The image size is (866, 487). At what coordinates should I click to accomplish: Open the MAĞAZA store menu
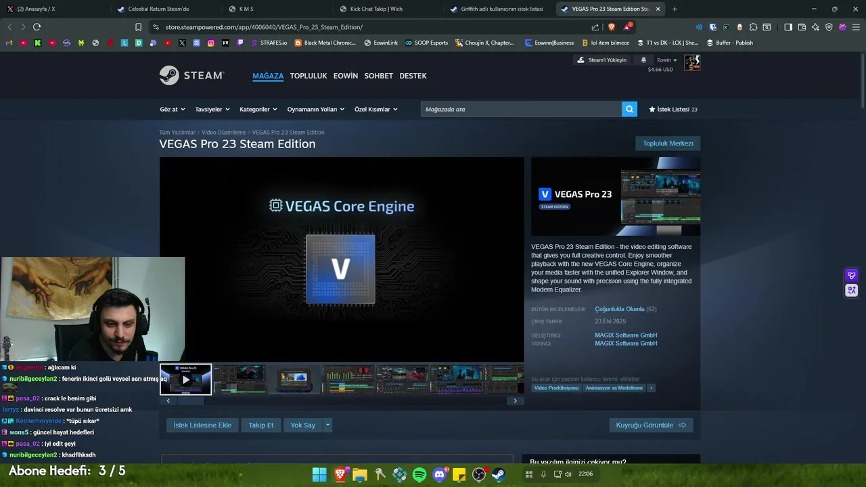(x=268, y=76)
